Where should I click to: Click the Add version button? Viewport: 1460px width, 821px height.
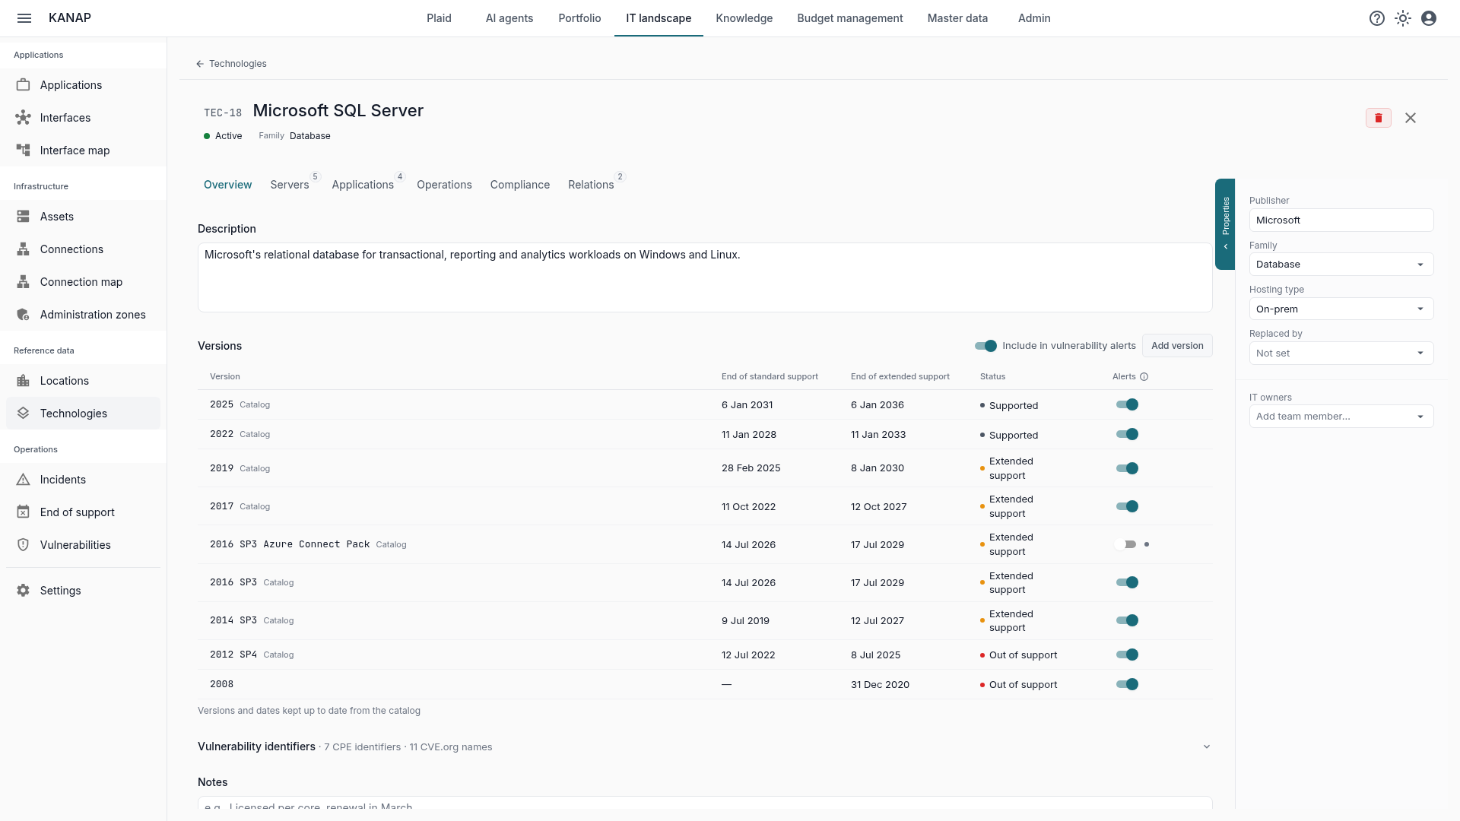(1177, 346)
